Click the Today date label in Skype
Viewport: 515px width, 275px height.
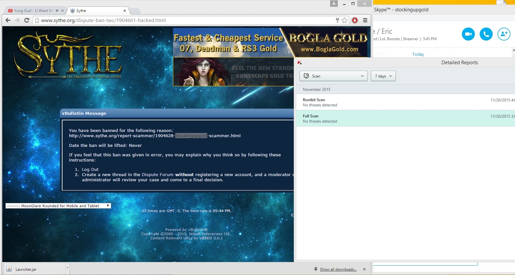coord(418,54)
